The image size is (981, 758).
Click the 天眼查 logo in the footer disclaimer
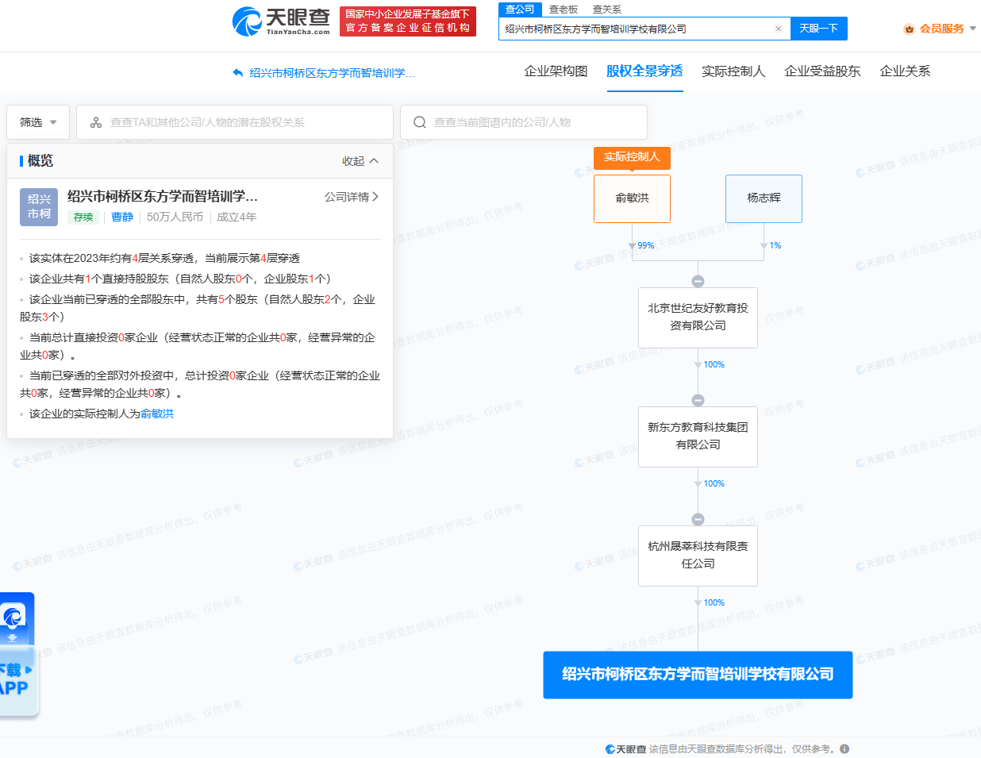coord(625,748)
